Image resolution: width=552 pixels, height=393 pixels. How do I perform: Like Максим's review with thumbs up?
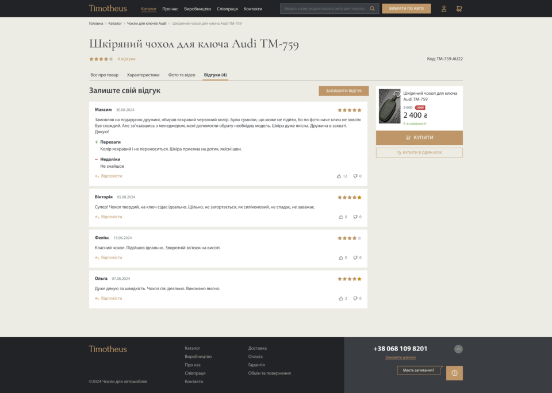point(339,176)
